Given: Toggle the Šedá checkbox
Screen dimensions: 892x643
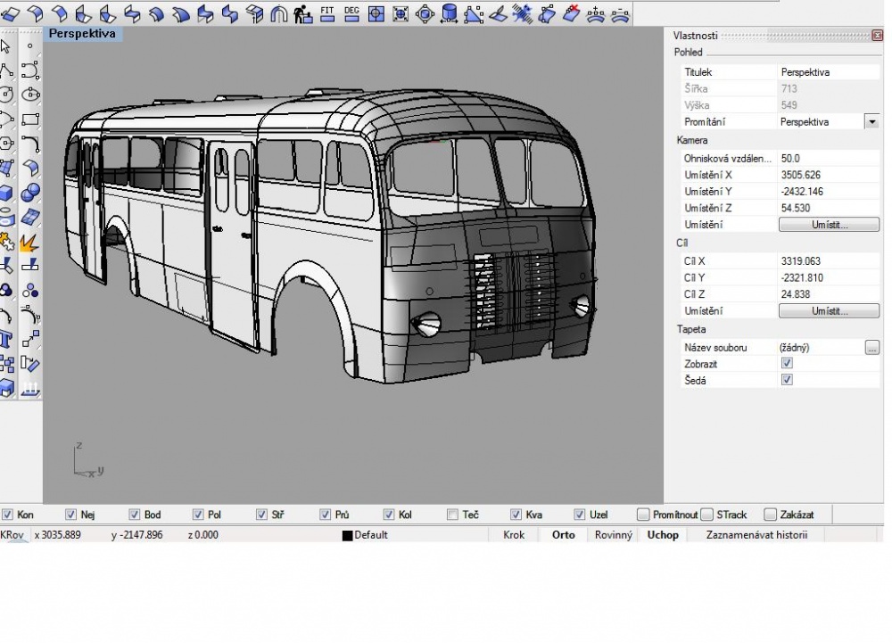Looking at the screenshot, I should [x=787, y=380].
